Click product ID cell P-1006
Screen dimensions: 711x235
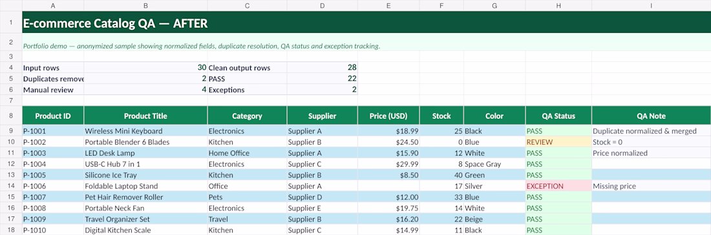pyautogui.click(x=53, y=186)
